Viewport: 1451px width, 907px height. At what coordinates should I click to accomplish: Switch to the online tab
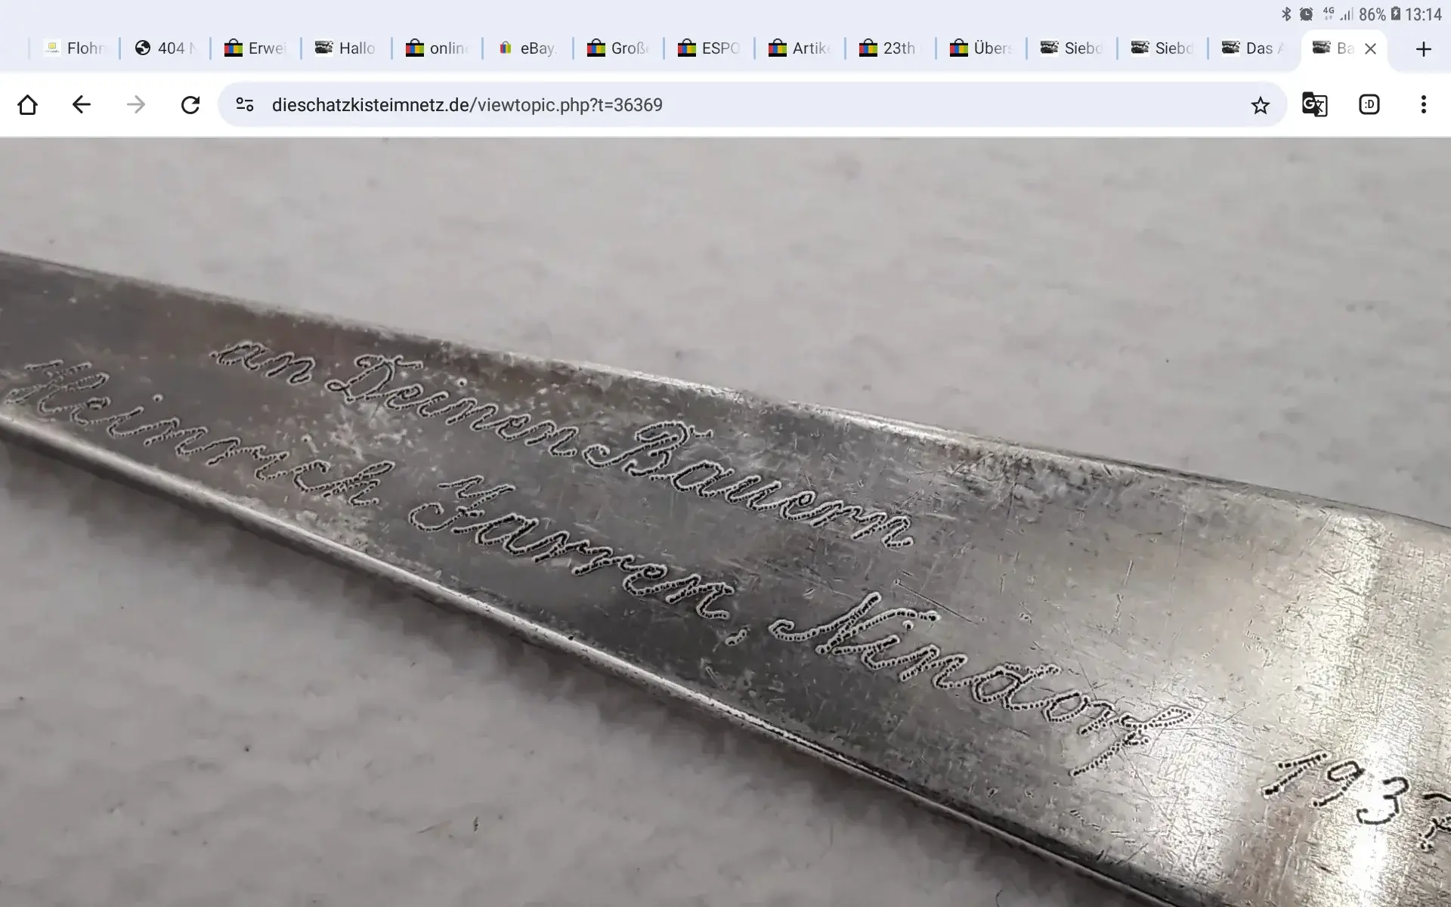click(x=437, y=48)
